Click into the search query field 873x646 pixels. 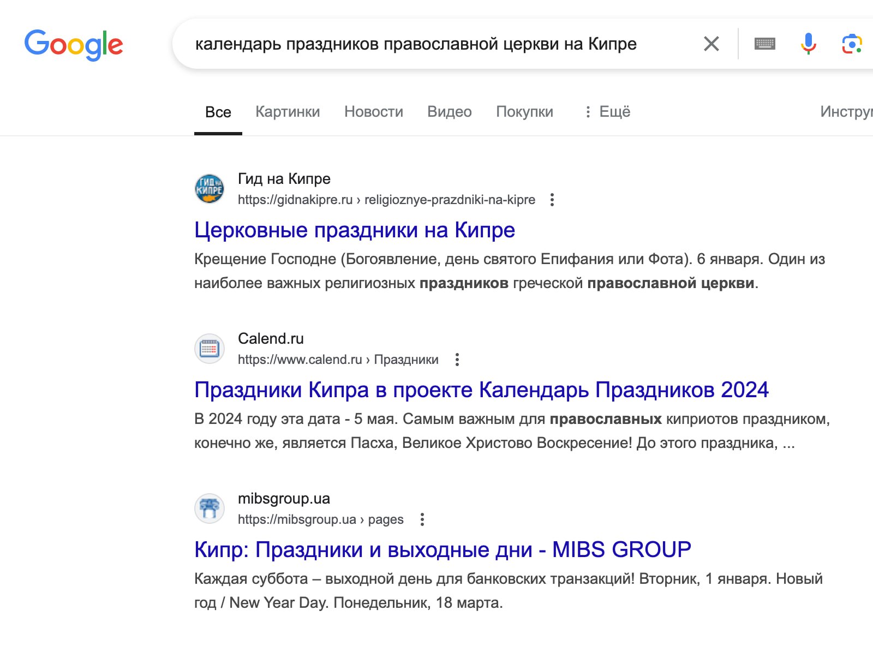tap(415, 44)
